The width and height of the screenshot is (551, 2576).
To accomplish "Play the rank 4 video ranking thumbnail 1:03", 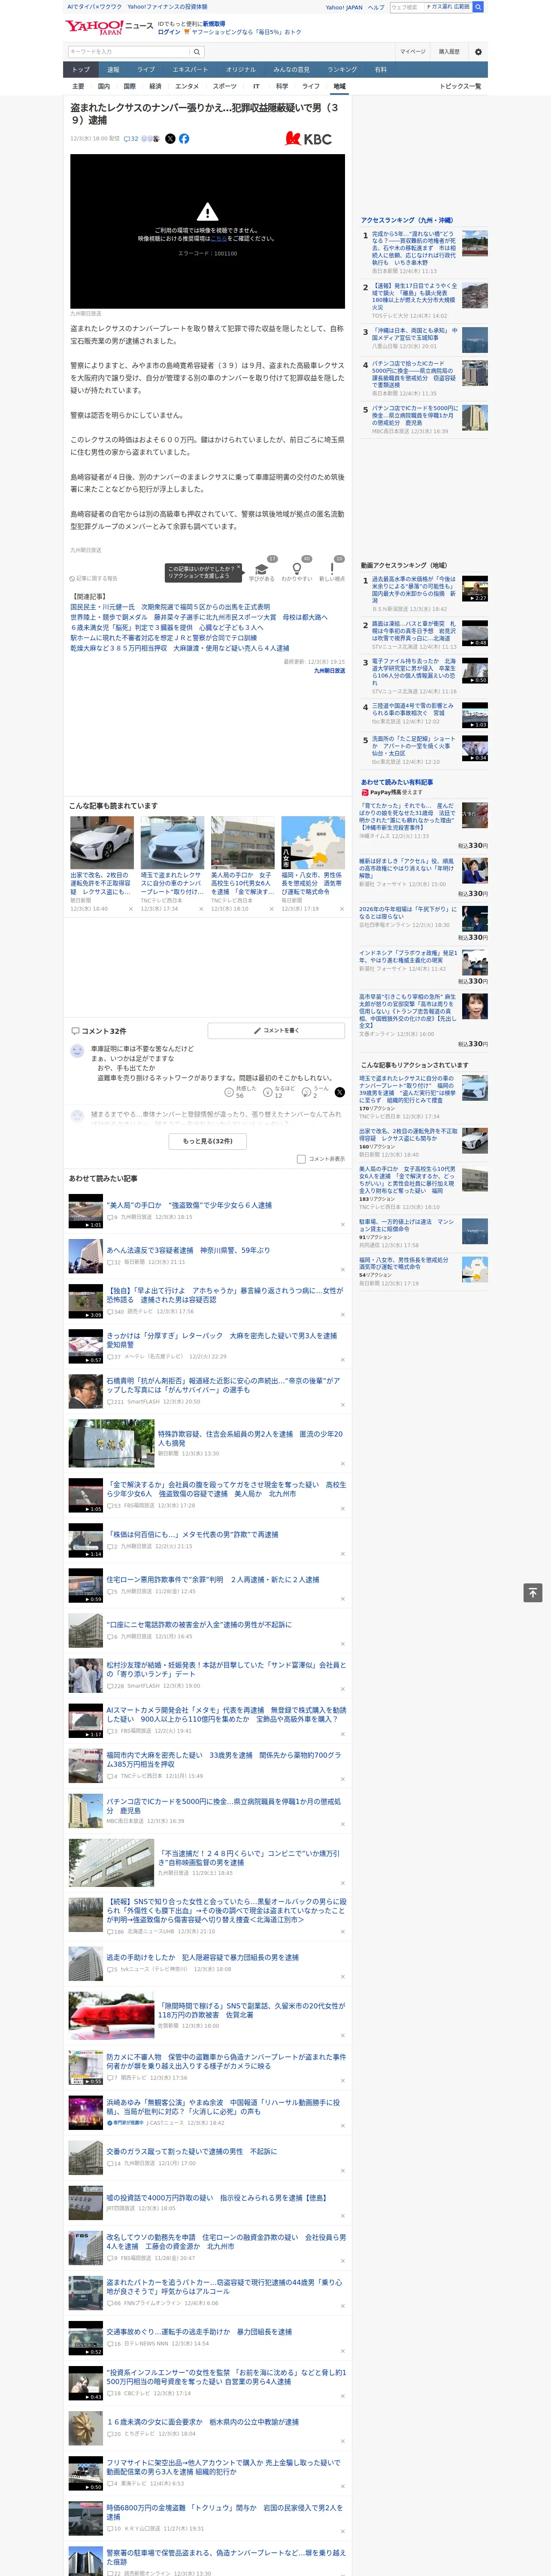I will [x=475, y=715].
